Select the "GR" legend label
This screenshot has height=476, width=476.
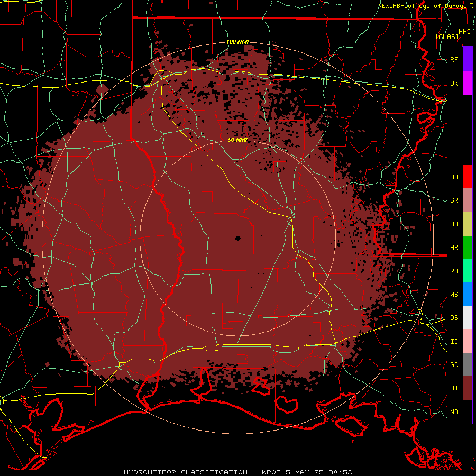454,200
